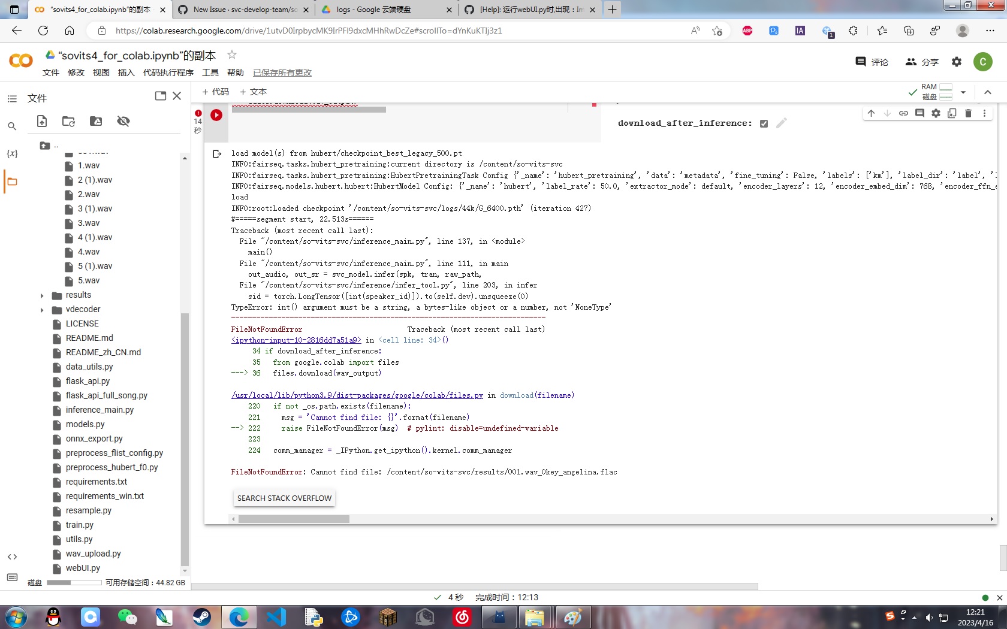Click SEARCH STACK OVERFLOW button
The width and height of the screenshot is (1007, 629).
284,498
